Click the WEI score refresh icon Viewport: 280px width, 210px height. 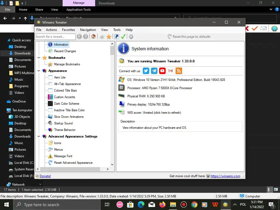tap(122, 112)
